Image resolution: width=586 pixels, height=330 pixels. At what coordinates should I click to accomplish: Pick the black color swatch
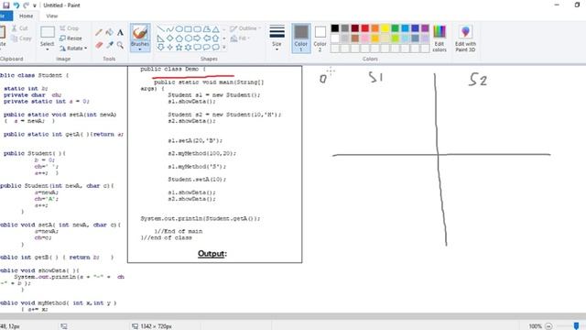tap(335, 28)
